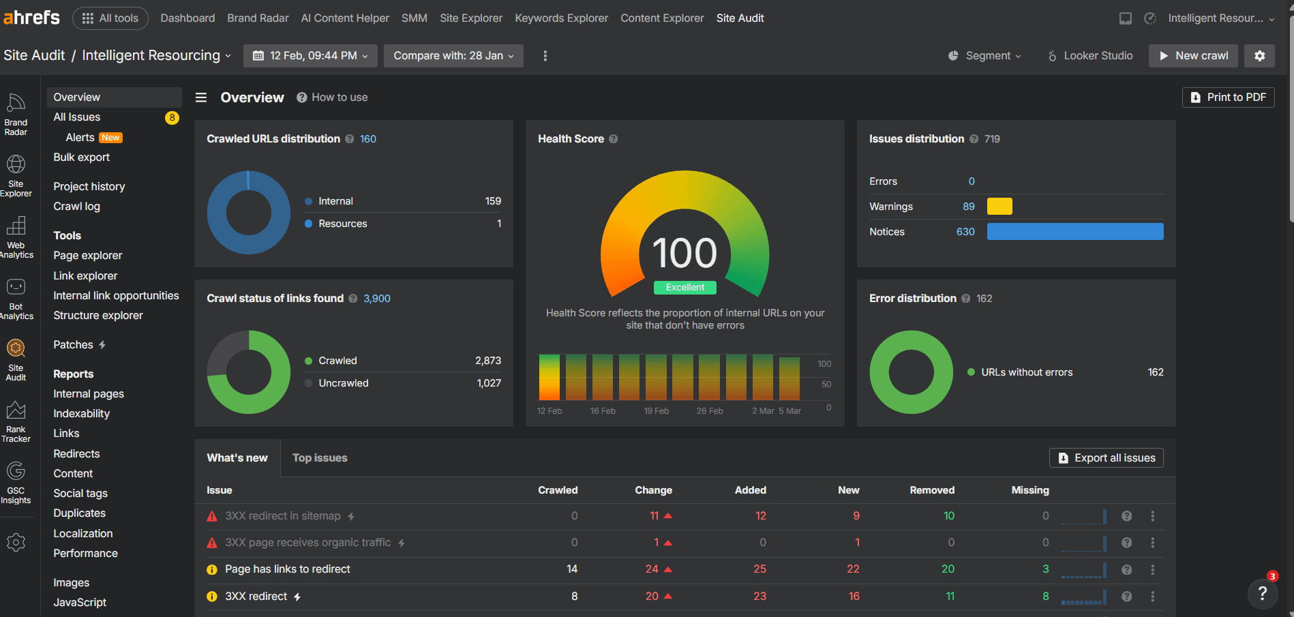
Task: Click the Site Explorer globe icon
Action: tap(15, 164)
